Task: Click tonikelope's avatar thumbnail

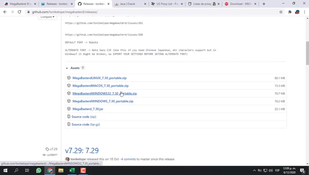Action: 68,159
